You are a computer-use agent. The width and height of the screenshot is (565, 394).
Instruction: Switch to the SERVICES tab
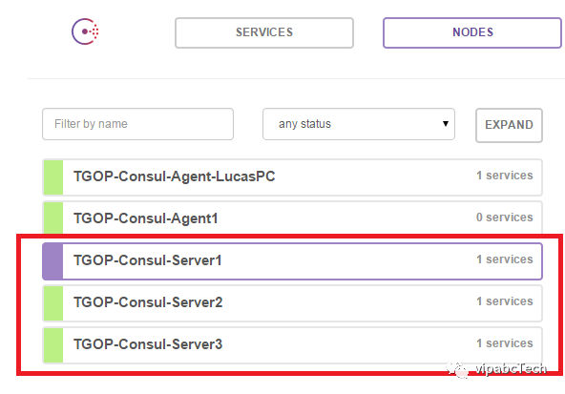pyautogui.click(x=264, y=32)
